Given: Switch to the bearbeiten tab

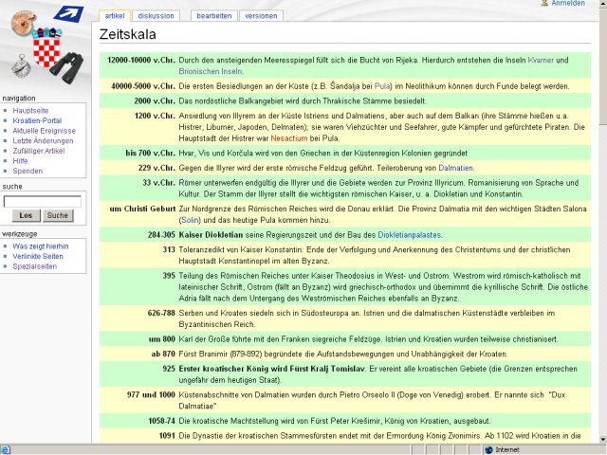Looking at the screenshot, I should 214,16.
